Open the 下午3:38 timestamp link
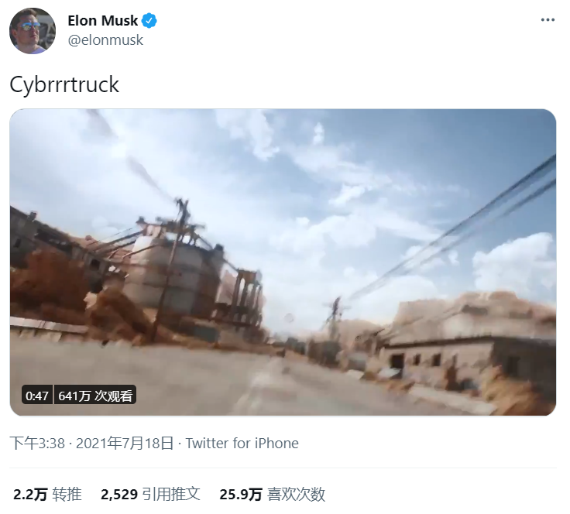Image resolution: width=570 pixels, height=514 pixels. click(37, 443)
